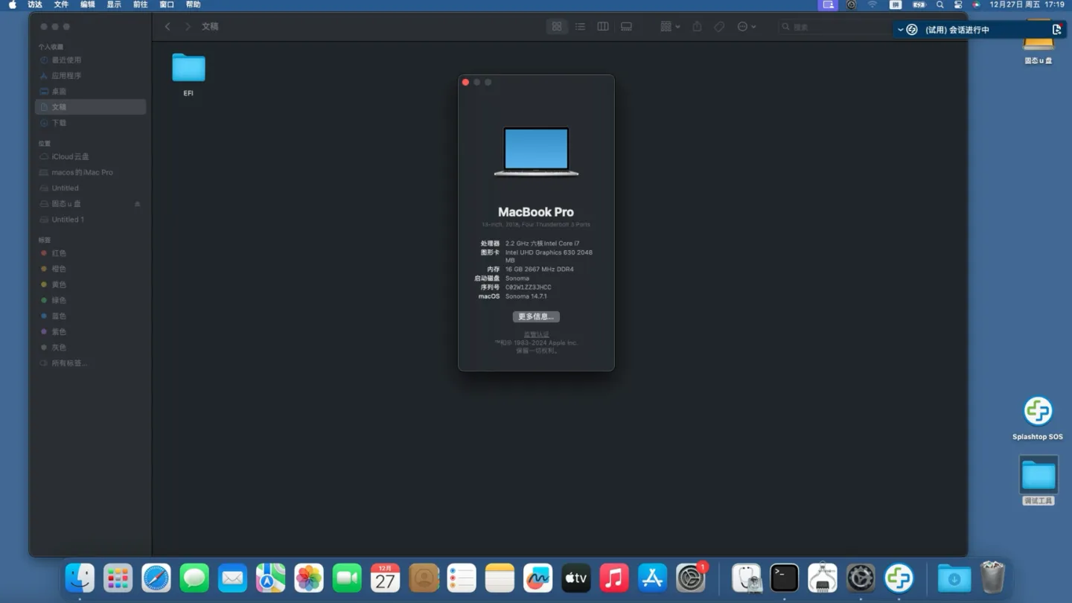Select 下载 in the Finder sidebar

point(59,123)
